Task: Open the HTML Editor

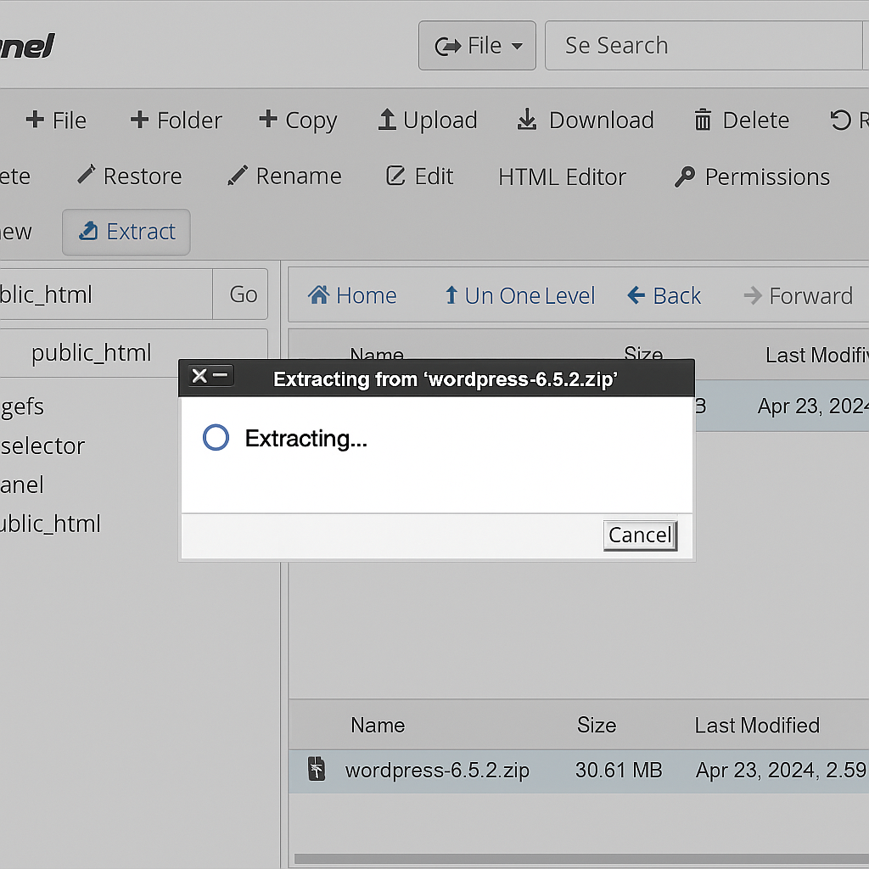Action: click(562, 177)
